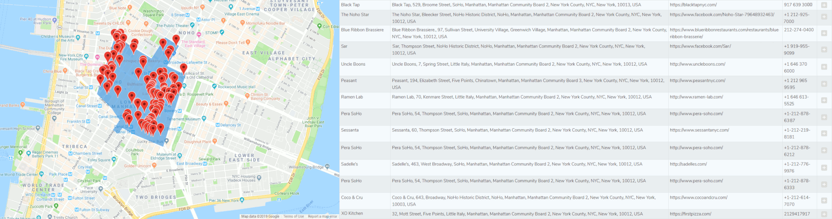Screen dimensions: 832x219
Task: Open the sadelles.com link
Action: (688, 164)
